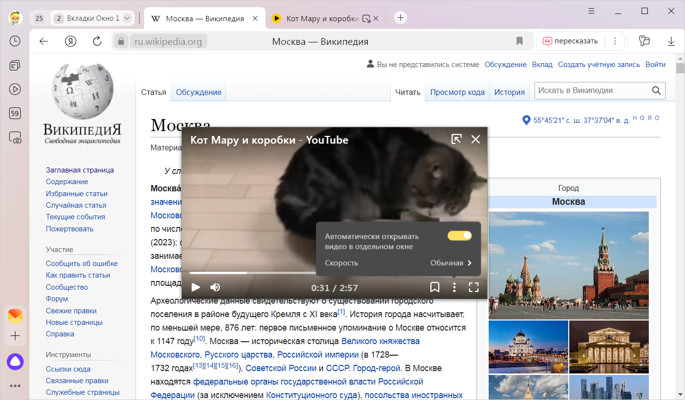Open options next to пересказать button
The width and height of the screenshot is (685, 400).
(x=615, y=41)
